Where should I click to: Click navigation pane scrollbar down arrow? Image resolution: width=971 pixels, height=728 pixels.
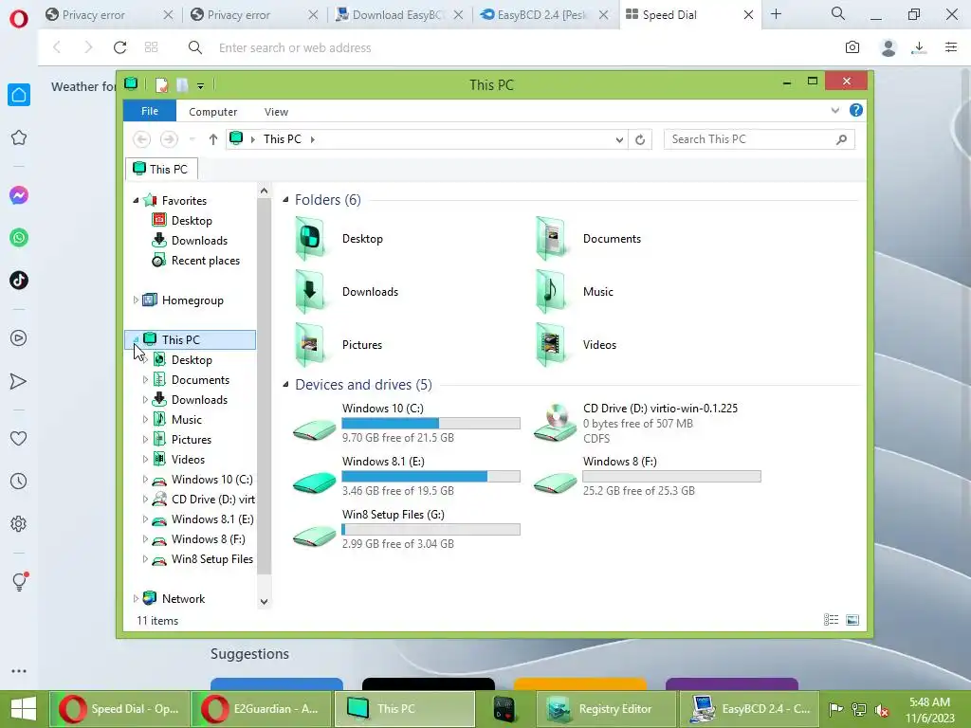[x=264, y=601]
